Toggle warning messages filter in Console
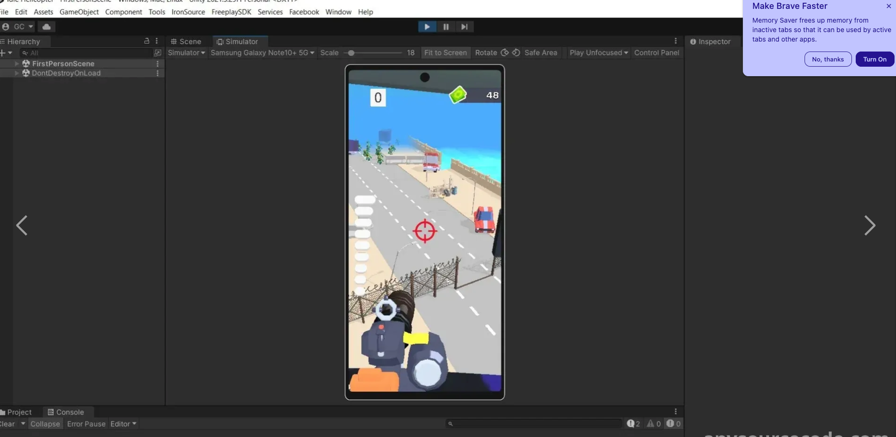The height and width of the screenshot is (437, 896). [654, 424]
